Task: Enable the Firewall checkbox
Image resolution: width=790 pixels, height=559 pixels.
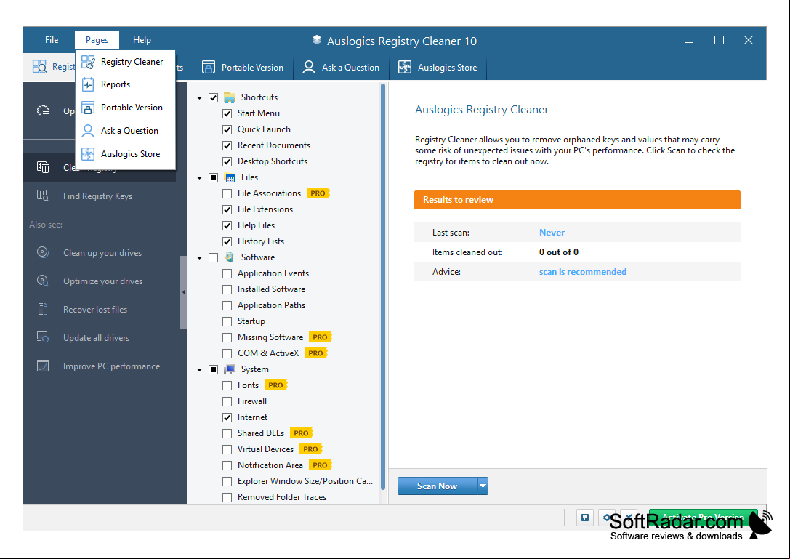Action: (227, 402)
